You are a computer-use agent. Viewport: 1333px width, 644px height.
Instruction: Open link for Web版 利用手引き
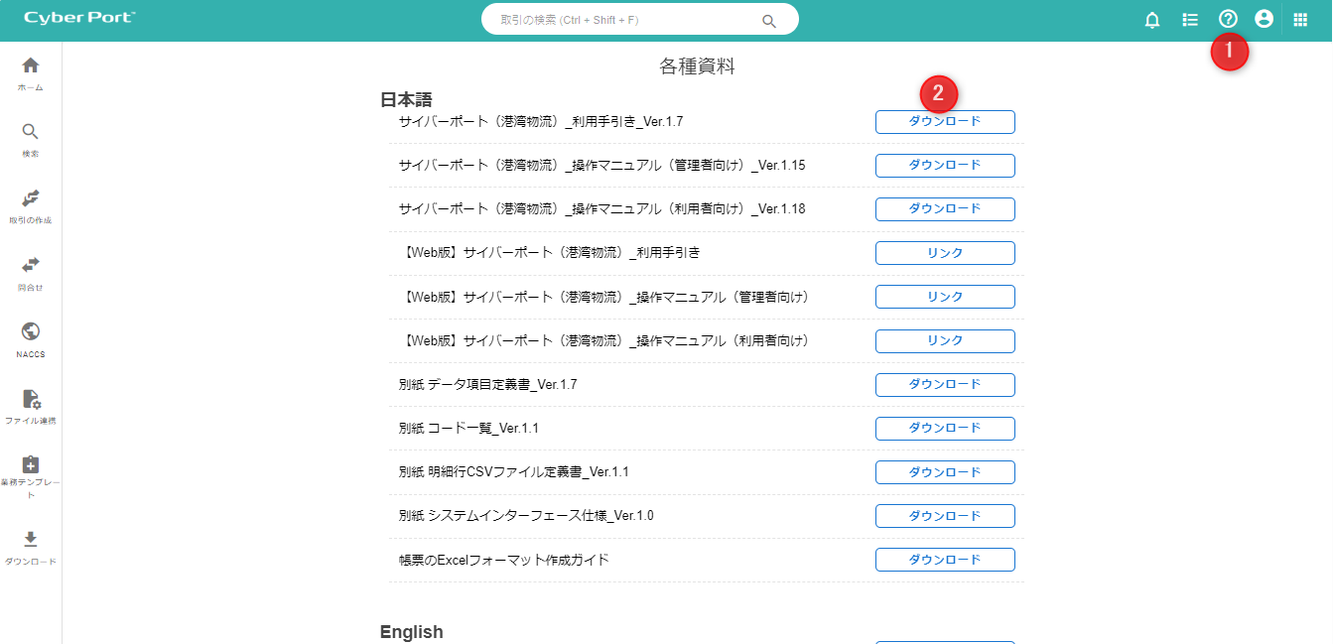[x=945, y=253]
